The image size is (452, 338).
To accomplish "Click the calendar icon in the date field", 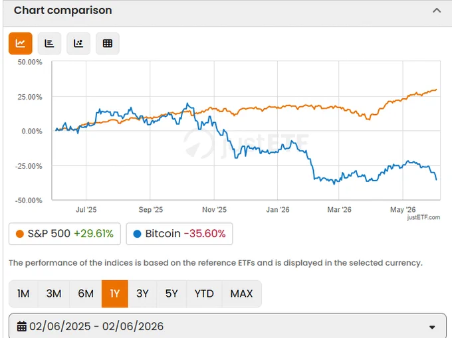I will tap(22, 327).
